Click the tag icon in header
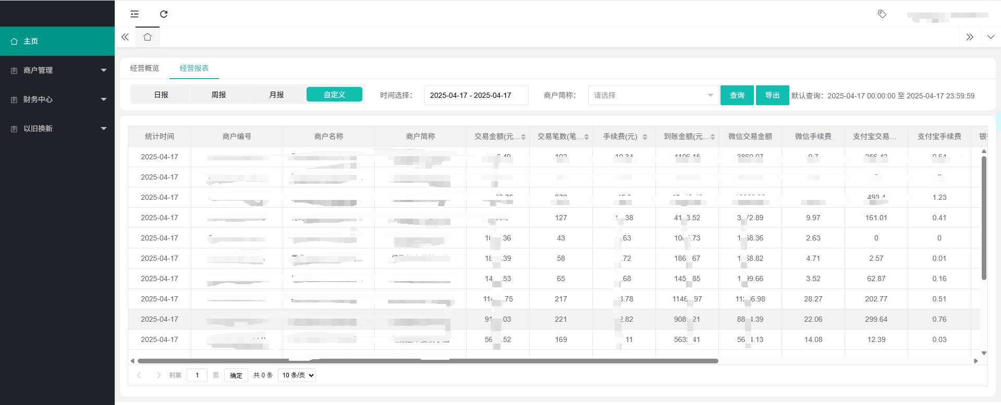This screenshot has width=1001, height=405. point(882,14)
